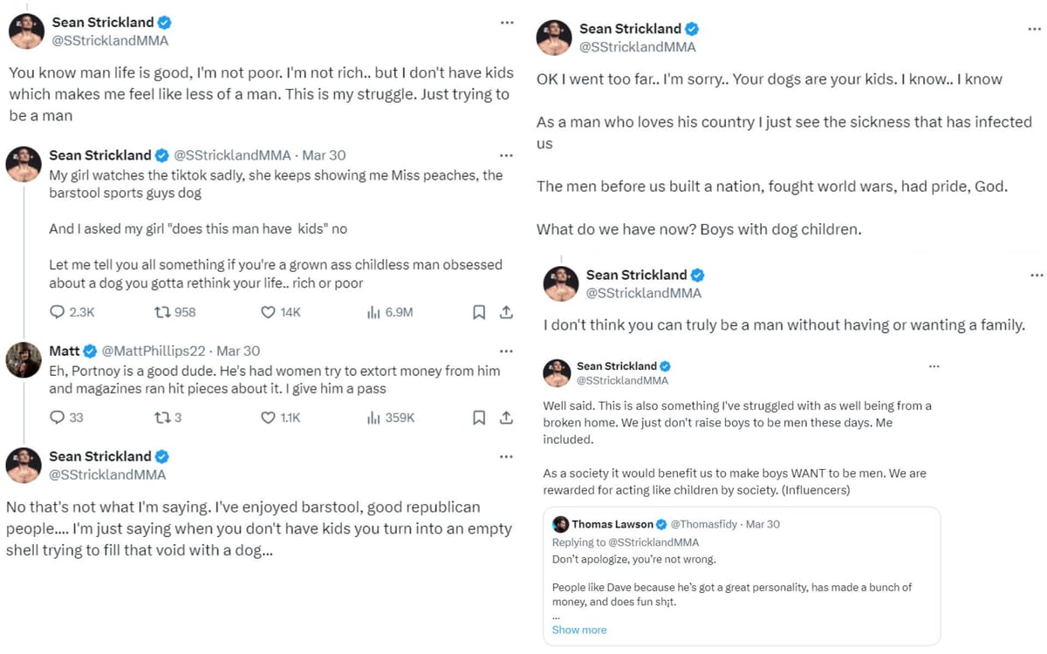Image resolution: width=1047 pixels, height=654 pixels.
Task: Like Strickland's Mar 30 dog tweet
Action: pyautogui.click(x=268, y=311)
